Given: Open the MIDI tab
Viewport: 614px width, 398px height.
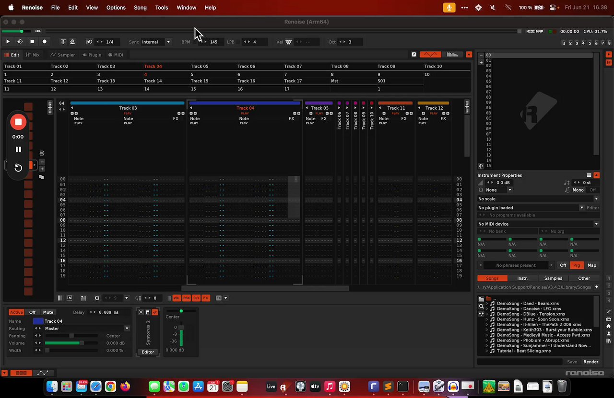Looking at the screenshot, I should [x=116, y=55].
